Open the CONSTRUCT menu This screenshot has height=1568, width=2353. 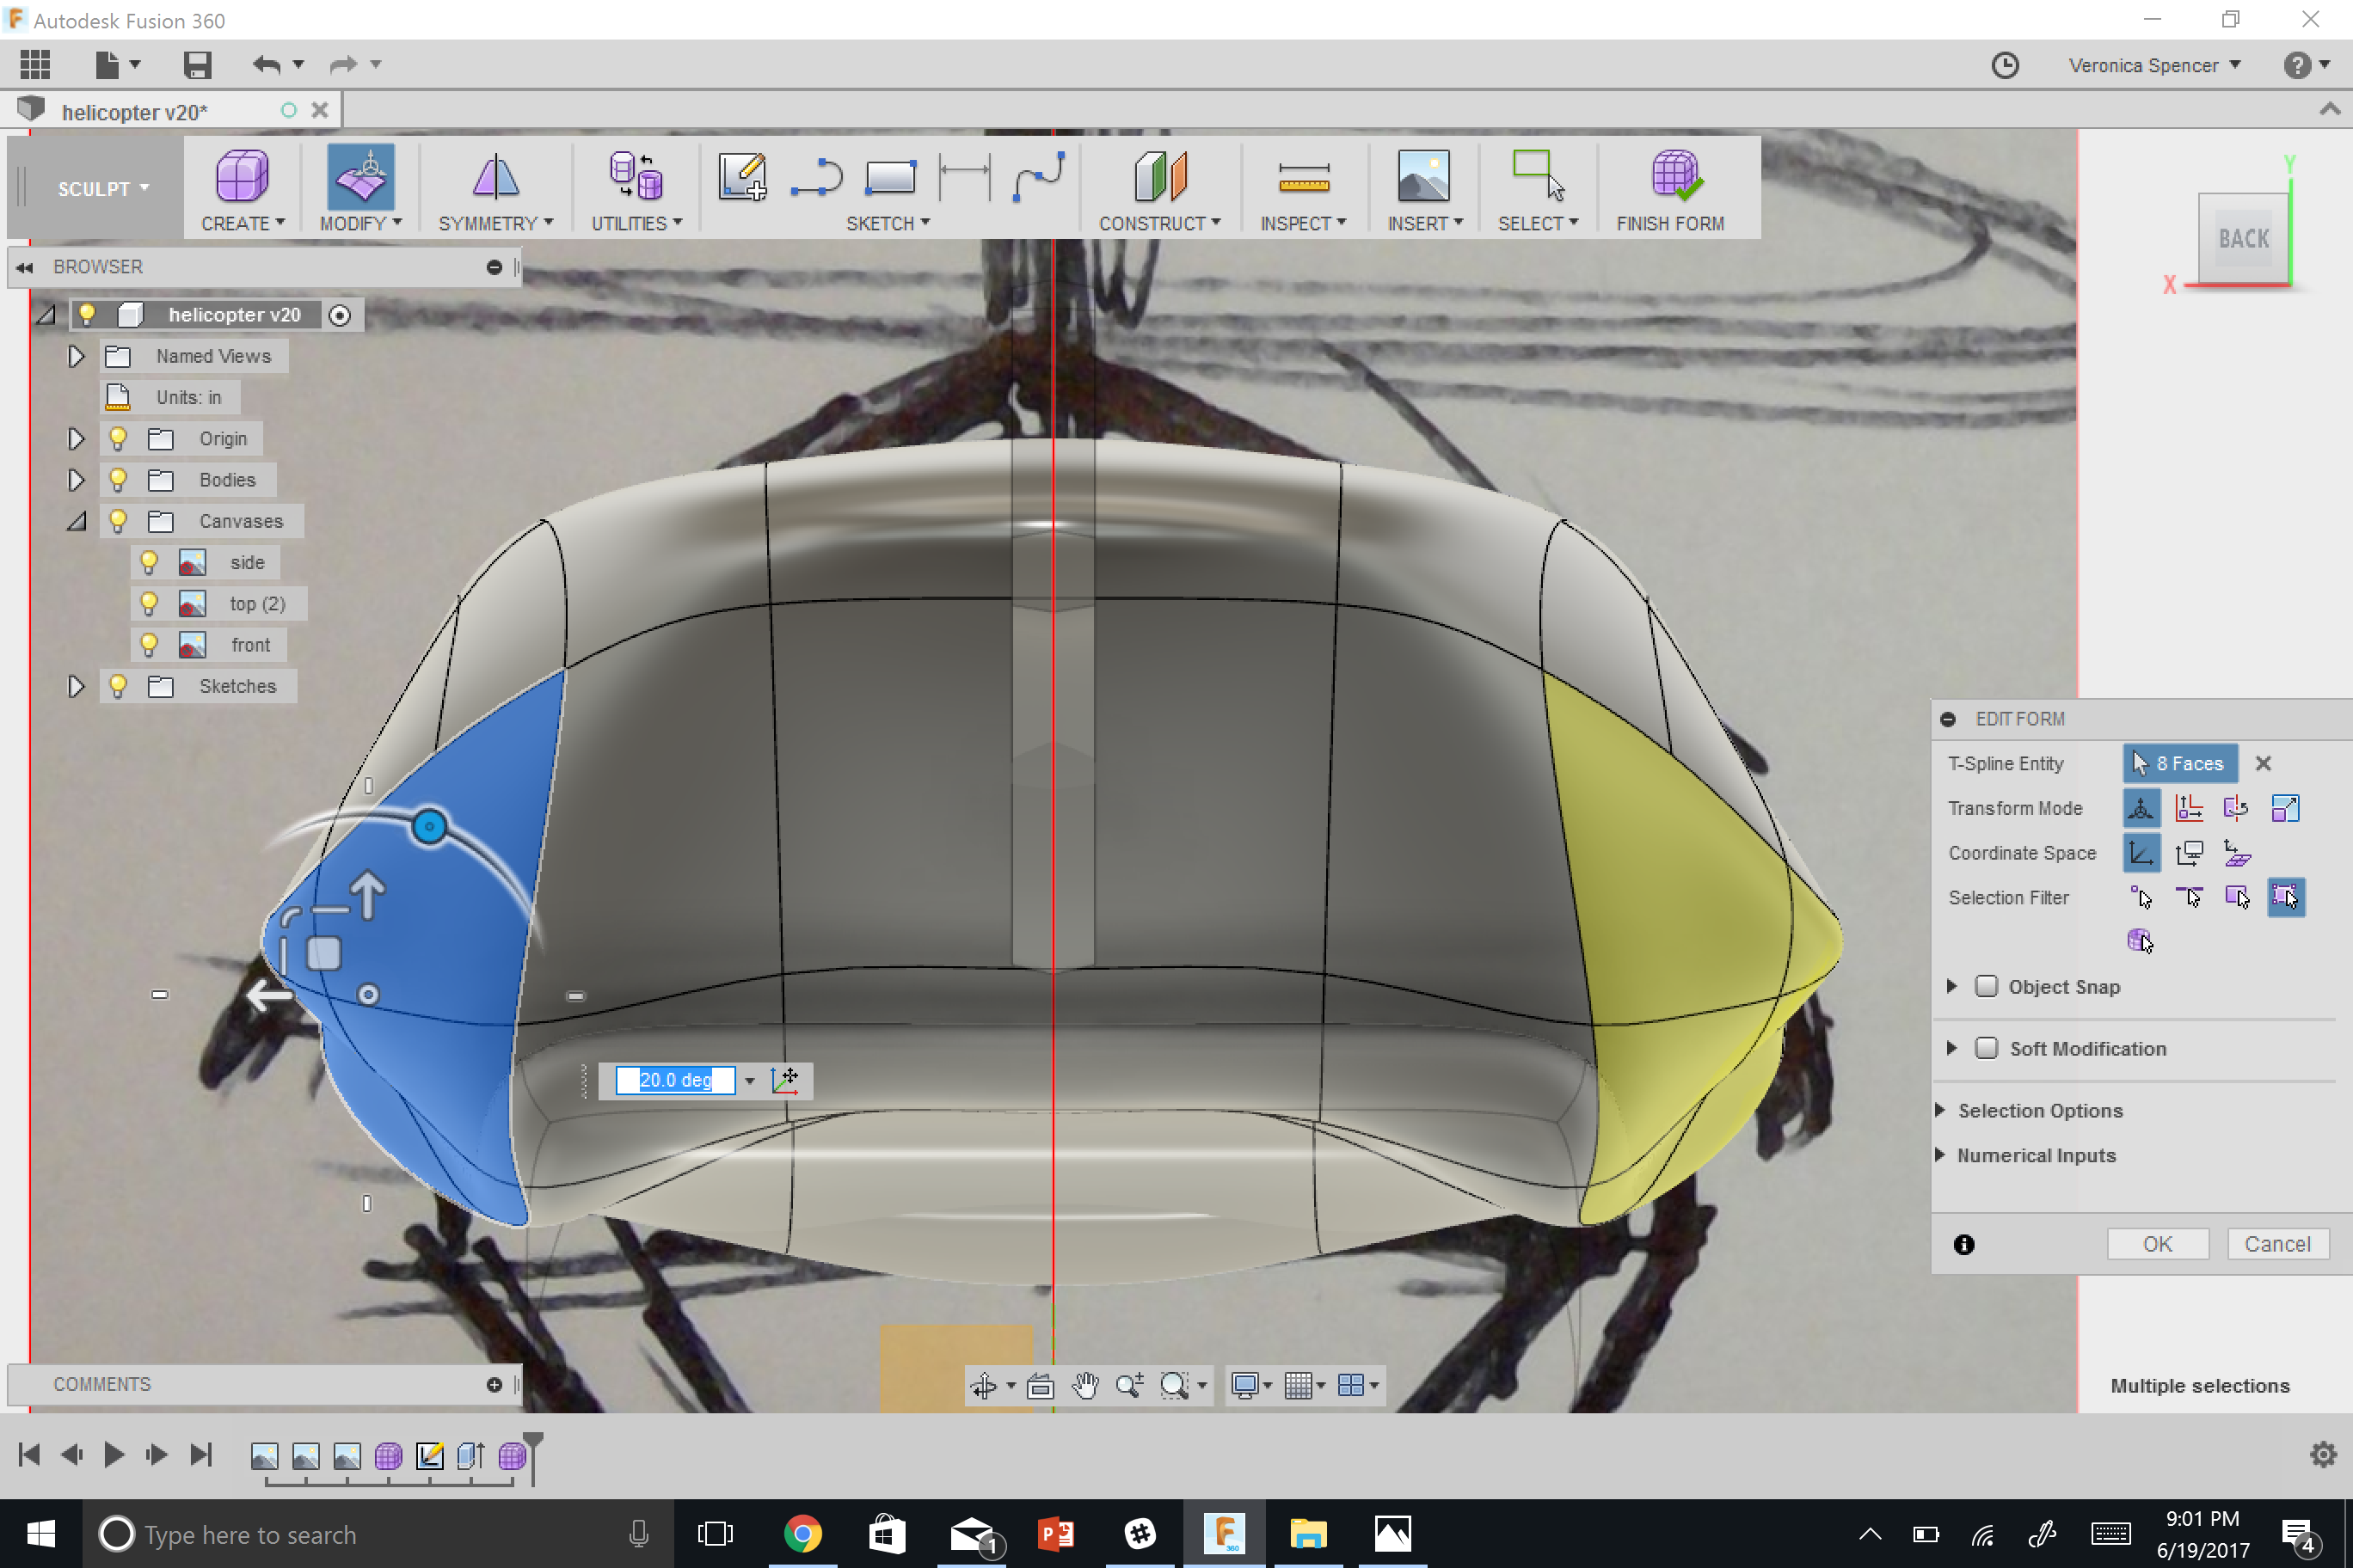[1159, 223]
